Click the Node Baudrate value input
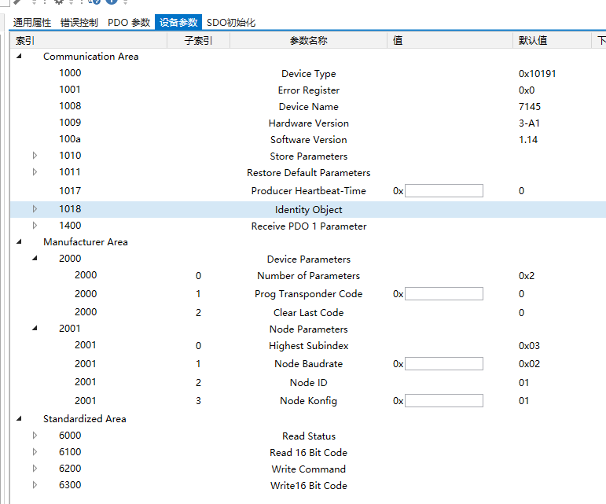This screenshot has width=606, height=504. [x=443, y=364]
